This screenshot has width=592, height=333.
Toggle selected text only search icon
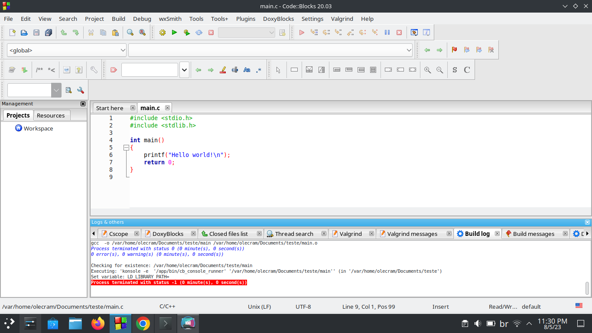(x=235, y=70)
